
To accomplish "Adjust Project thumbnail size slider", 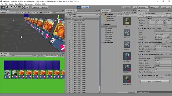I will (132, 92).
